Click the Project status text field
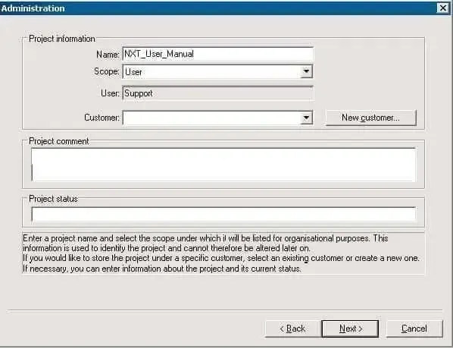Viewport: 453px width, 349px height. pos(223,215)
